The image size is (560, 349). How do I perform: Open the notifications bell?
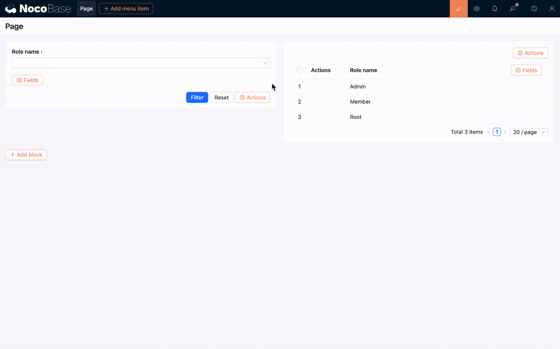494,9
